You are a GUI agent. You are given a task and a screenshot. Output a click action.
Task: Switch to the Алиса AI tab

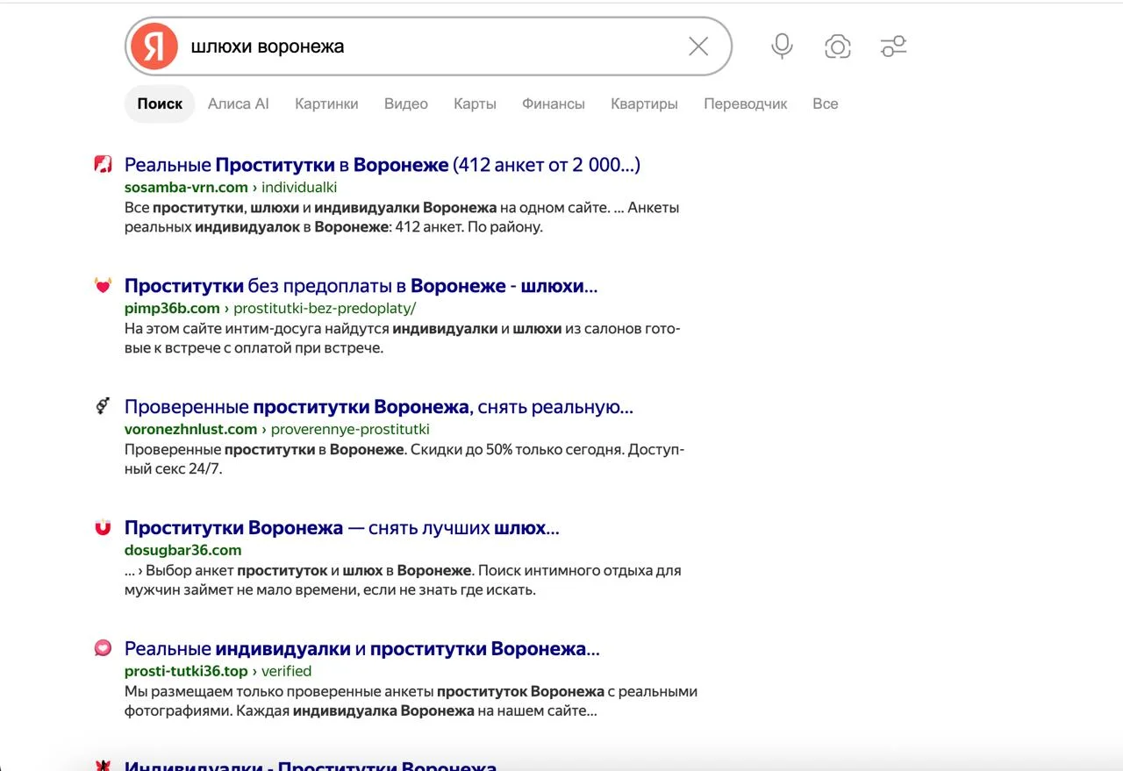pos(238,104)
